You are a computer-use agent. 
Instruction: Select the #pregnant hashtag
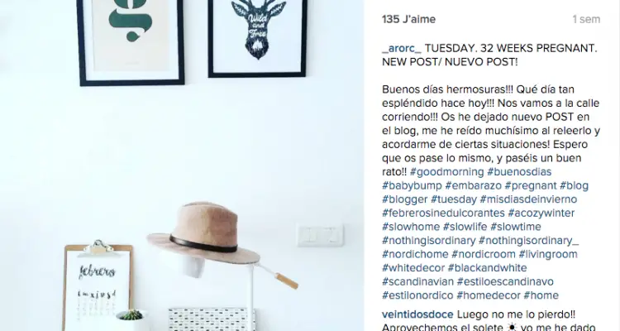(531, 185)
